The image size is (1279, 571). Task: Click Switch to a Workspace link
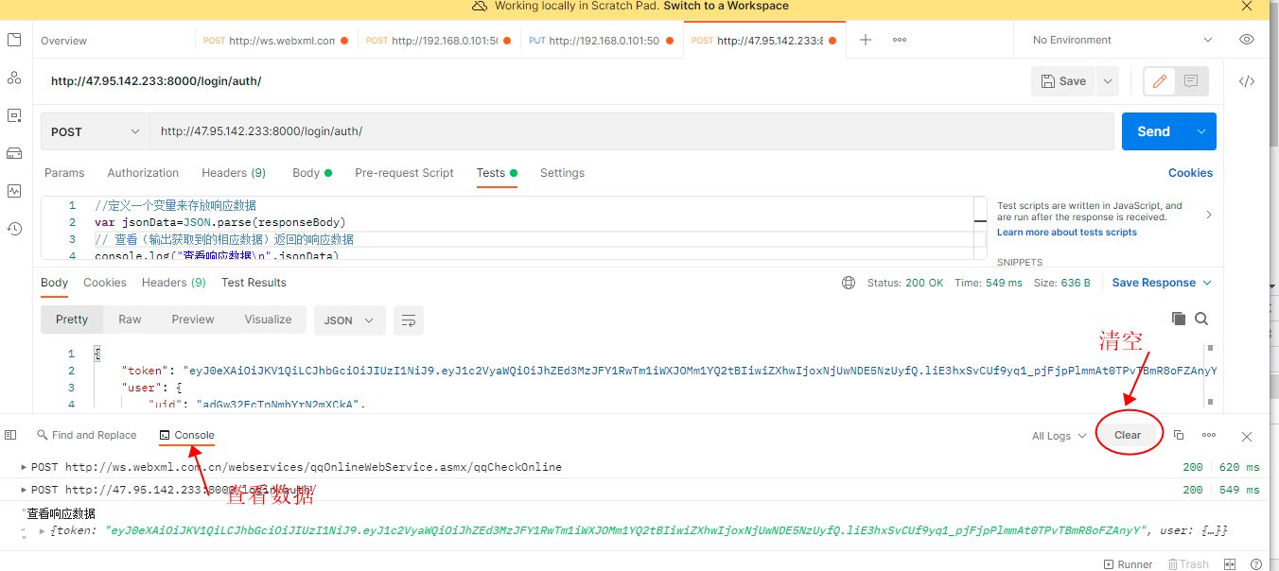pos(727,6)
